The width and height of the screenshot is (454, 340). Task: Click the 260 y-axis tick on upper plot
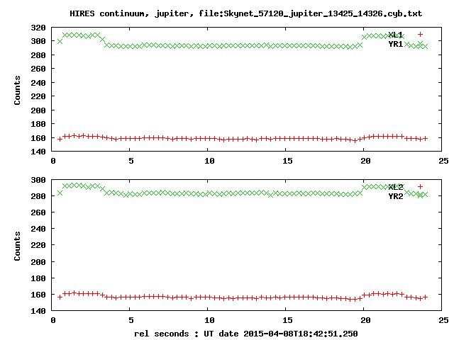click(38, 69)
